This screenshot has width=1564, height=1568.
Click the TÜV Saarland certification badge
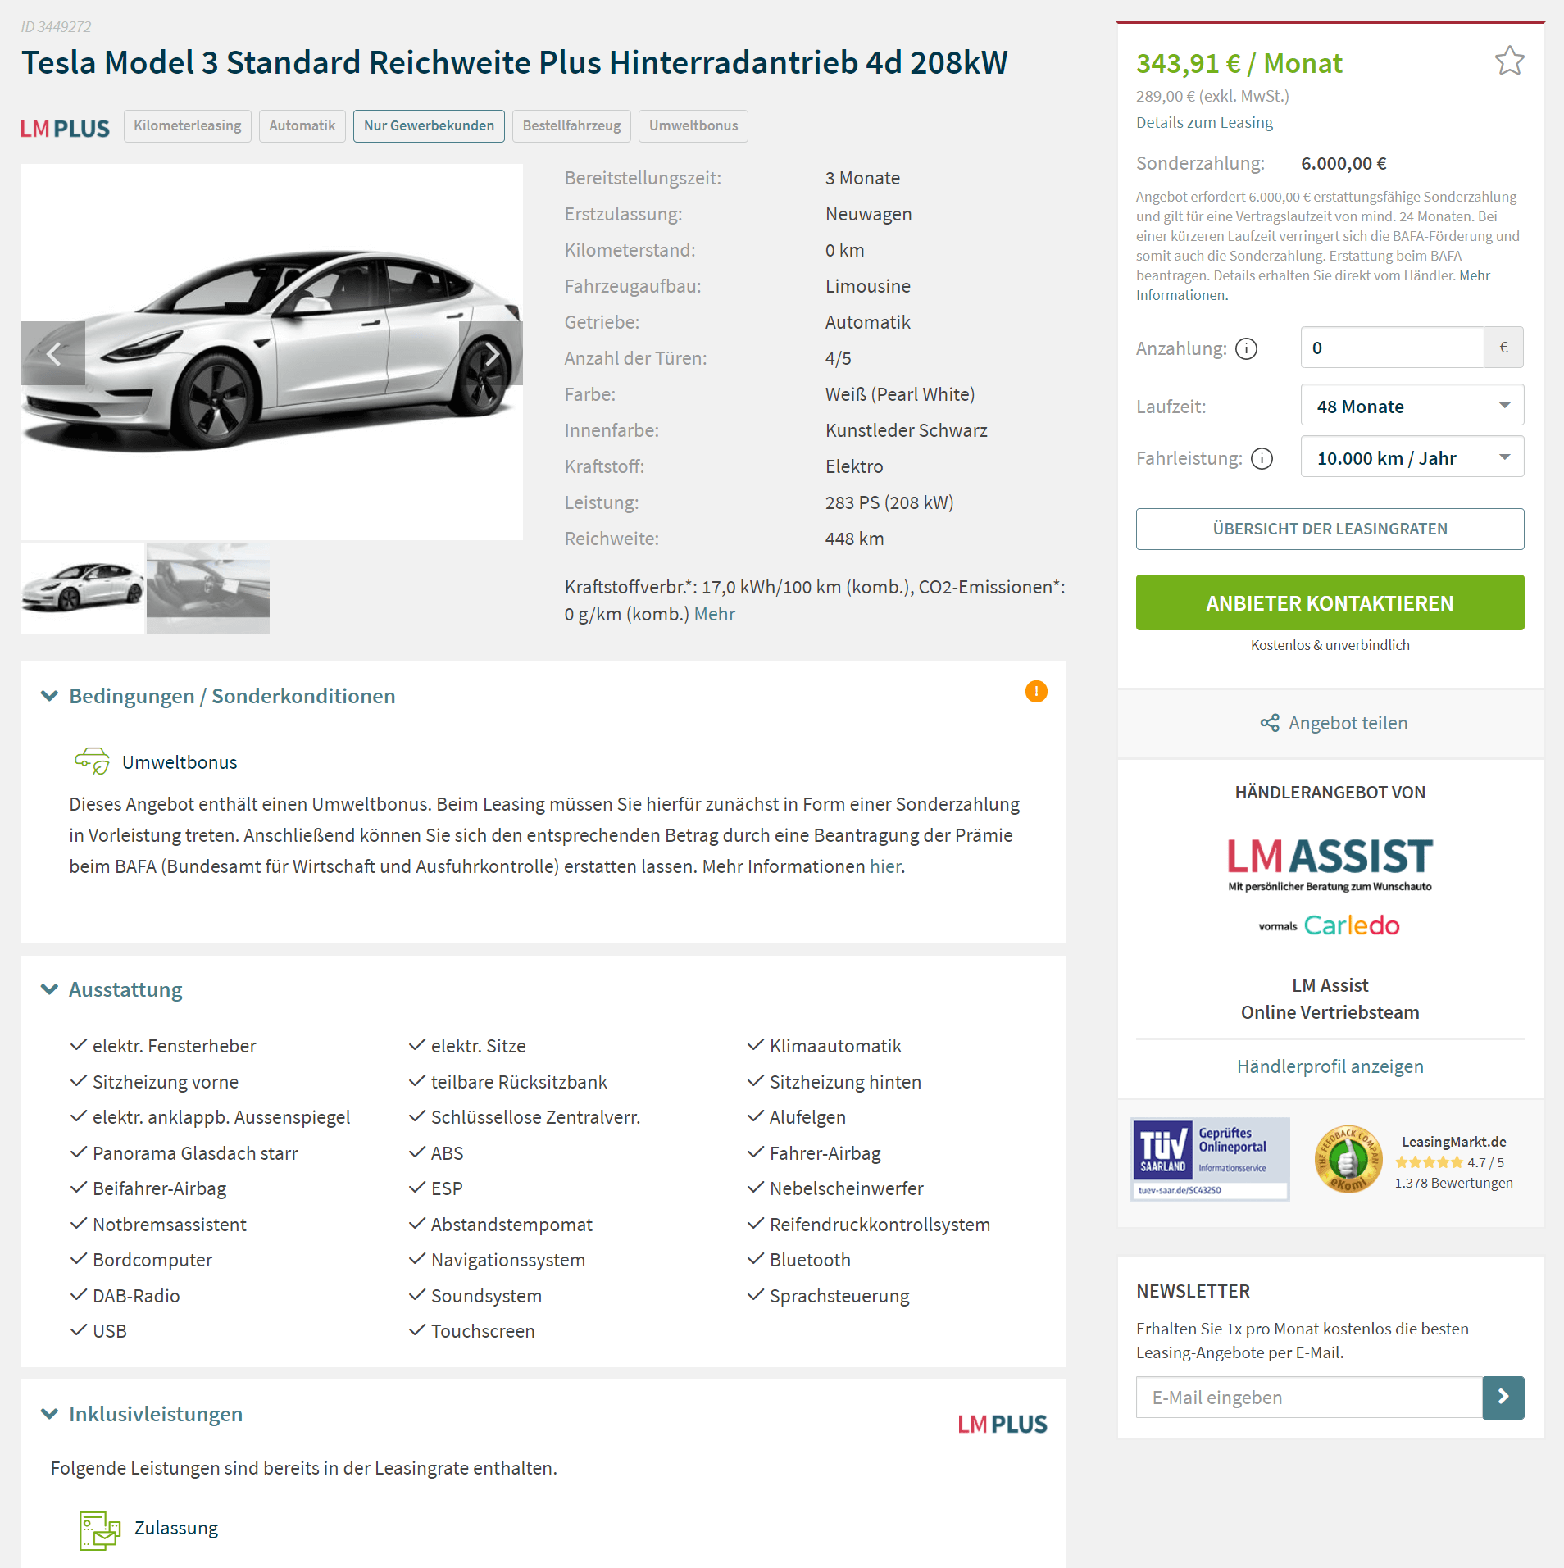click(1210, 1160)
